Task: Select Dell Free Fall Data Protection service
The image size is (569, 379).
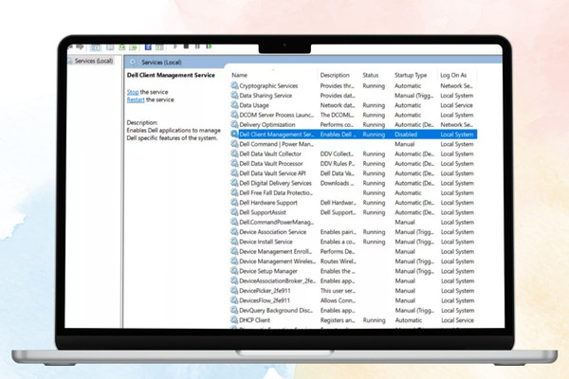Action: [276, 193]
